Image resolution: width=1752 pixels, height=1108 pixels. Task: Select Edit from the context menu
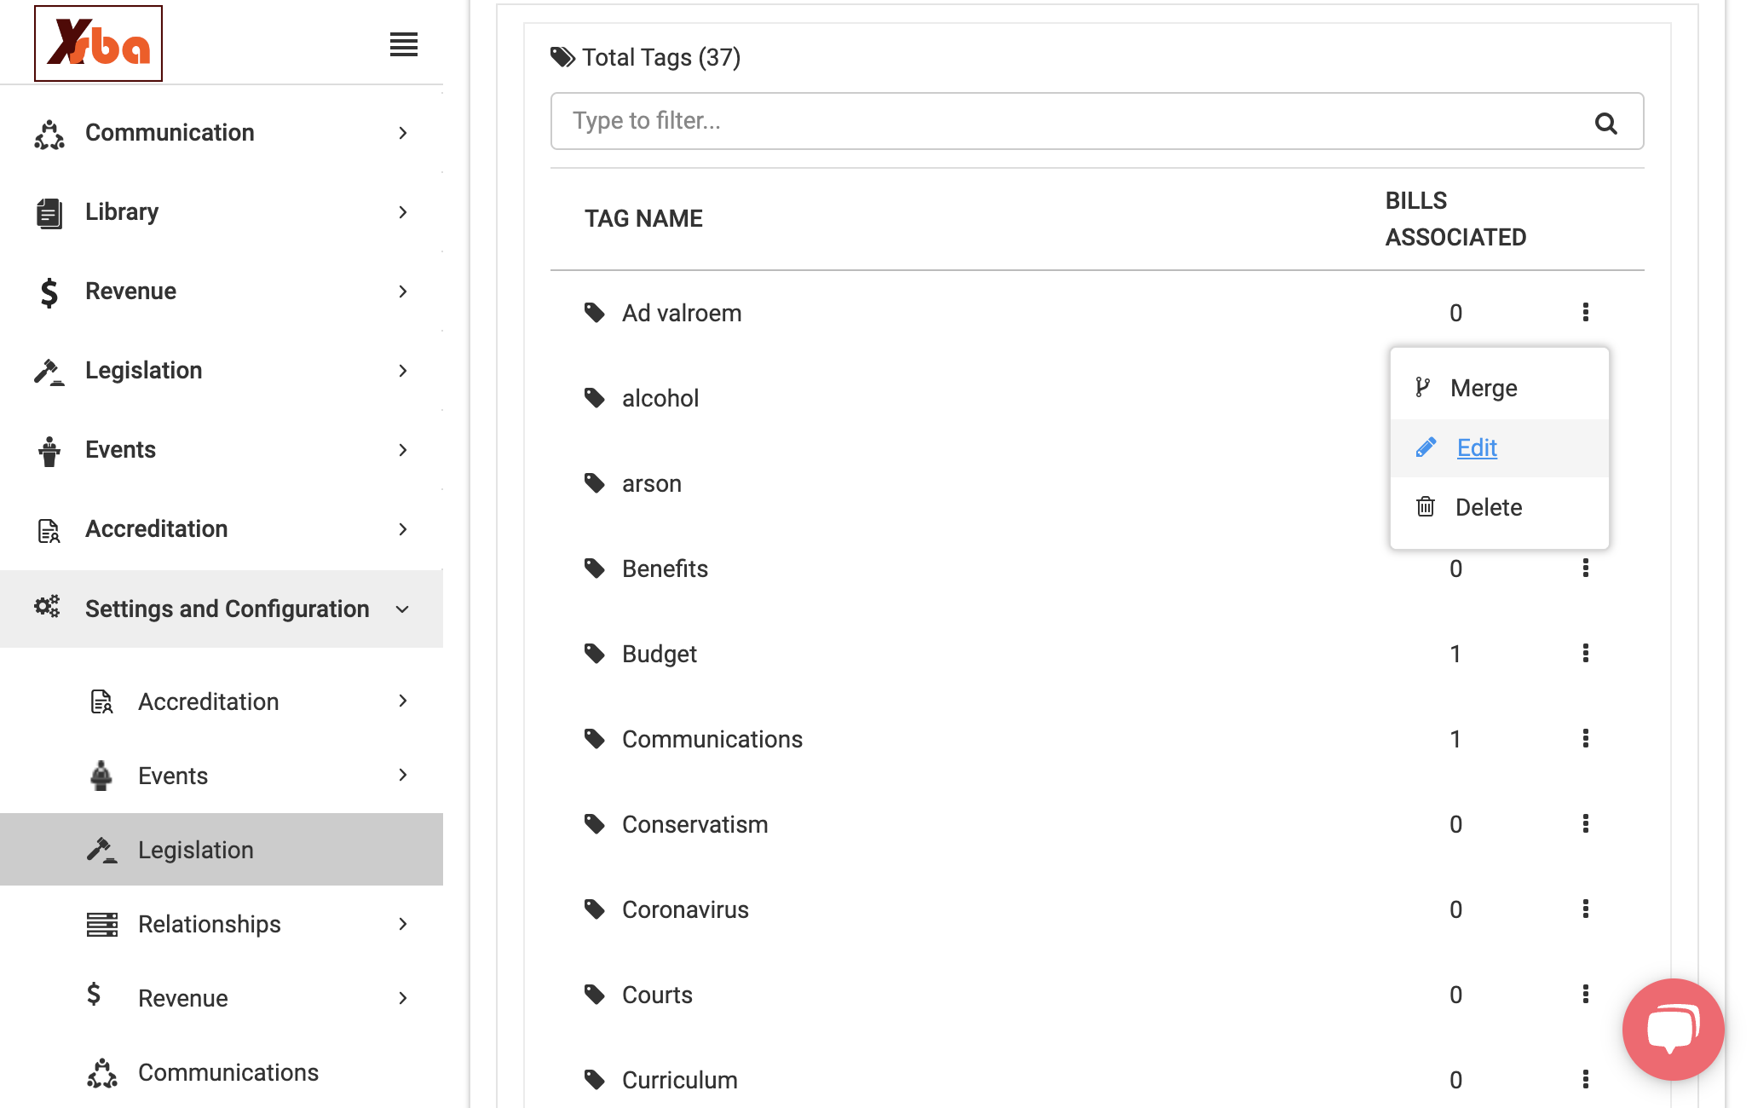click(x=1500, y=447)
